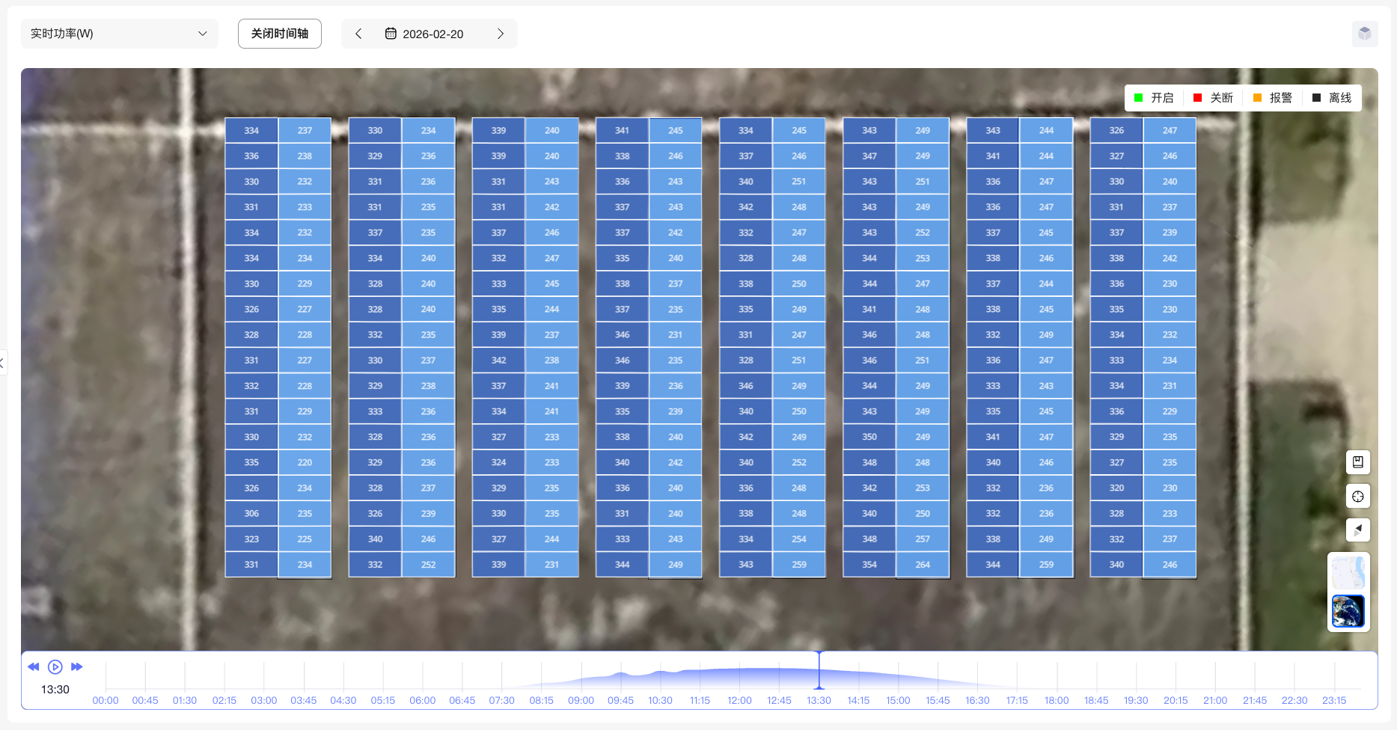Select the satellite earth imagery layer
Screen dimensions: 1397x730
pos(1348,611)
